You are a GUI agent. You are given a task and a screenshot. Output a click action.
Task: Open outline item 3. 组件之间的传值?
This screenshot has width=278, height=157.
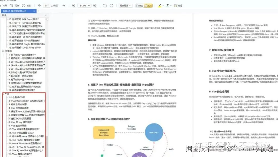point(18,104)
